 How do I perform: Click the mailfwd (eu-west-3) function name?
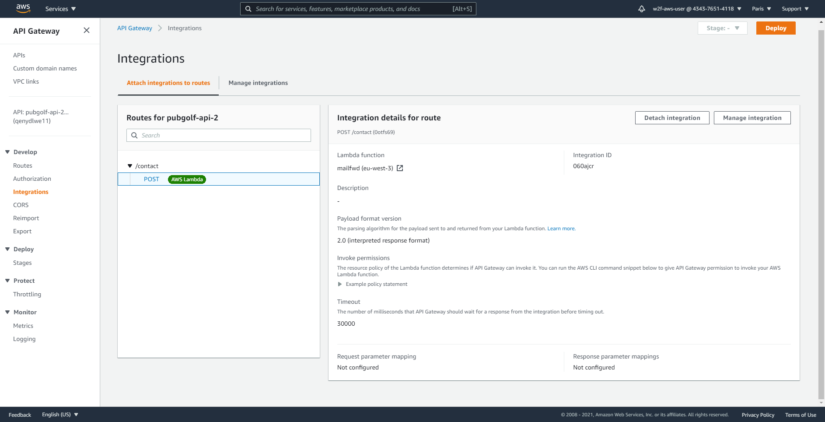(x=365, y=168)
